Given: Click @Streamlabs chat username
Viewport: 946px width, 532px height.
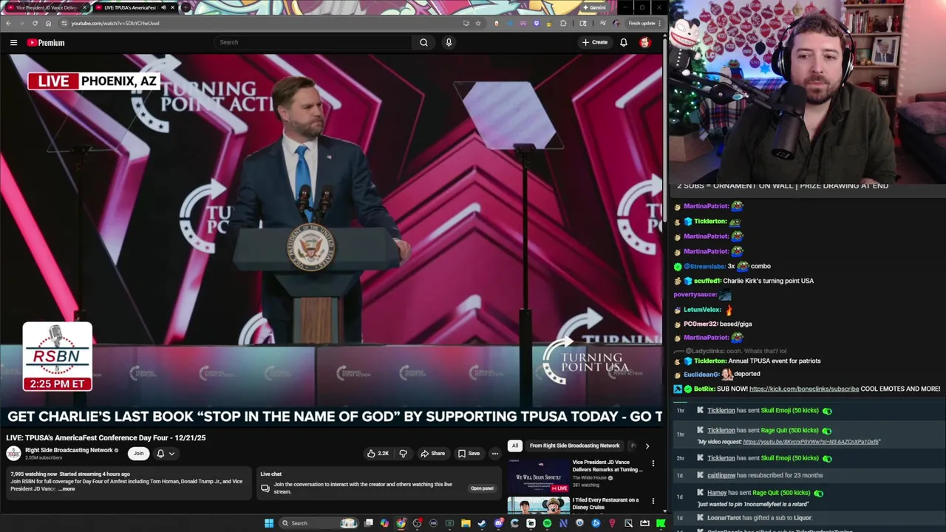Looking at the screenshot, I should [704, 266].
